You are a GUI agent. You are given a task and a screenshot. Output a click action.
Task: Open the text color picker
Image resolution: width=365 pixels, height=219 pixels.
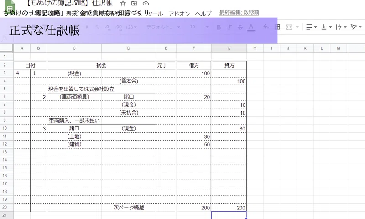point(251,27)
